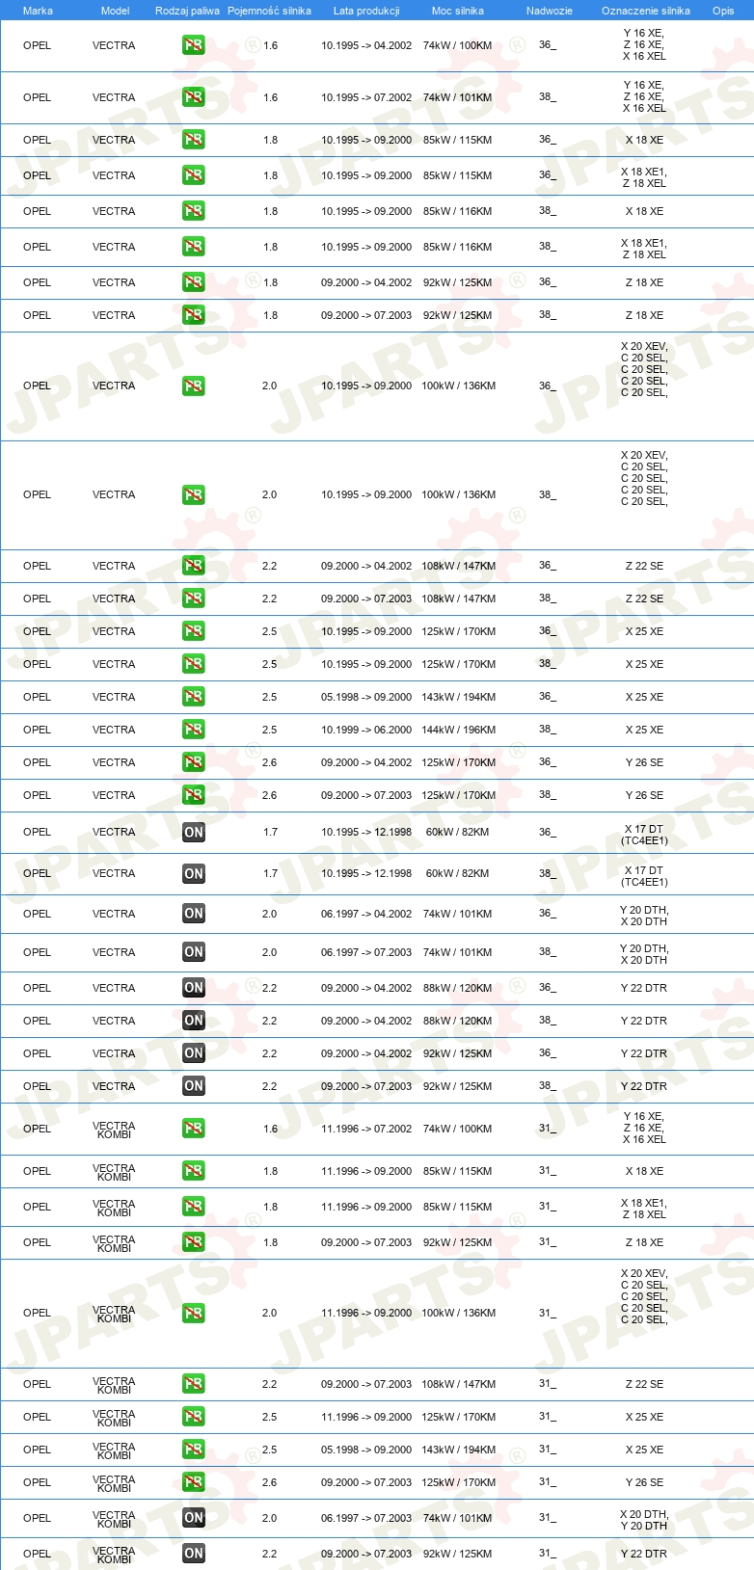Click X 20 XEV engine list in the Kombi 2.0 row
Viewport: 754px width, 1570px height.
coord(644,1296)
